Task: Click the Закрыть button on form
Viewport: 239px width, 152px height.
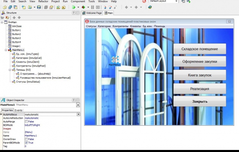Action: 200,101
